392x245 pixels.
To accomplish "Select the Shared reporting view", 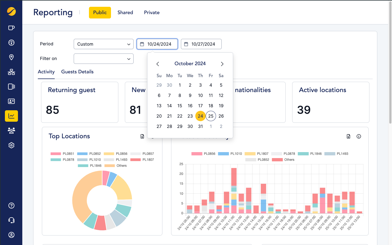I will pos(125,12).
